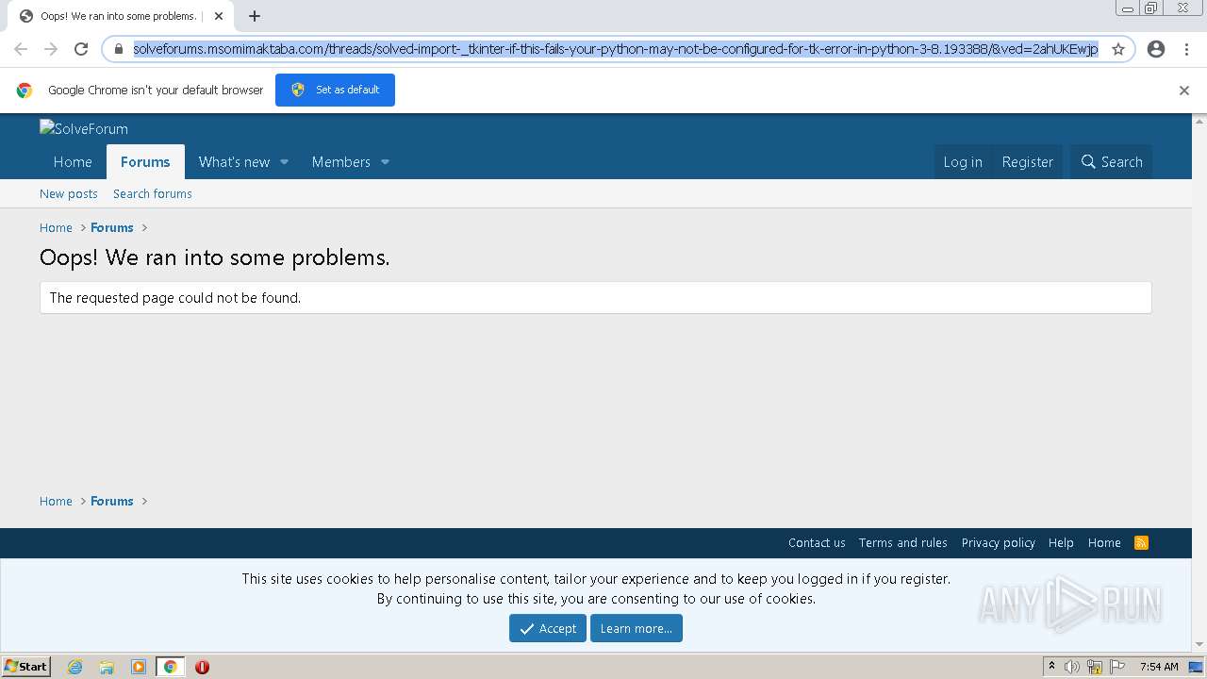Open Help footer link
Screen dimensions: 1207x679
click(x=1061, y=542)
